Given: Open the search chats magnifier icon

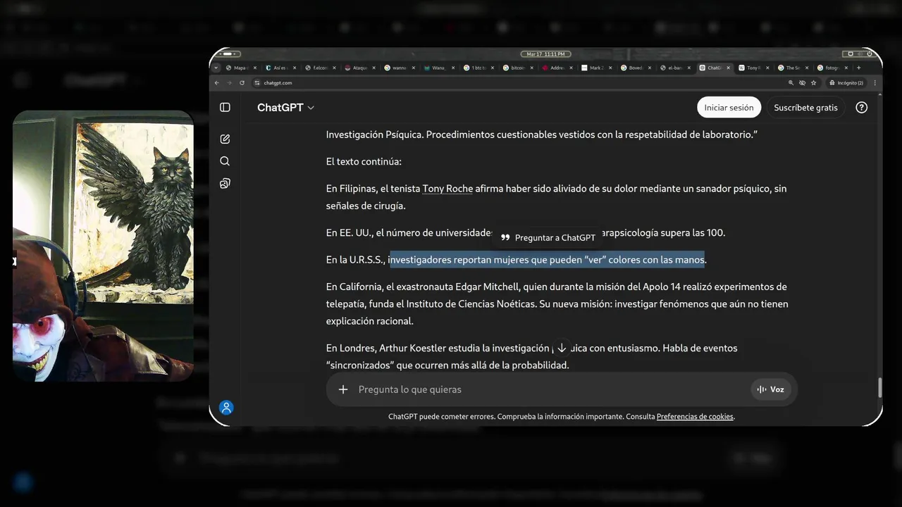Looking at the screenshot, I should (225, 161).
